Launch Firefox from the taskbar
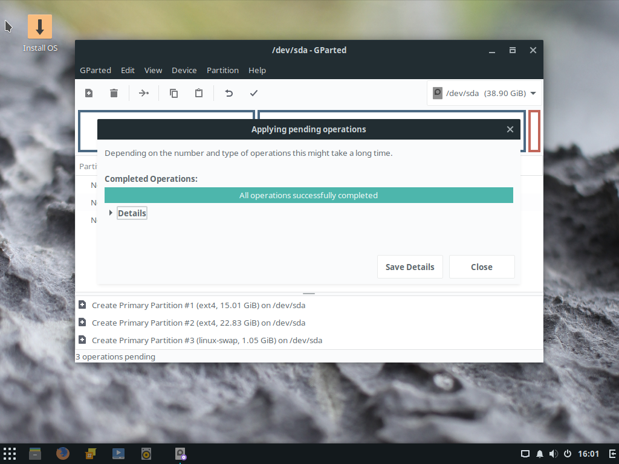Image resolution: width=619 pixels, height=464 pixels. pos(62,454)
